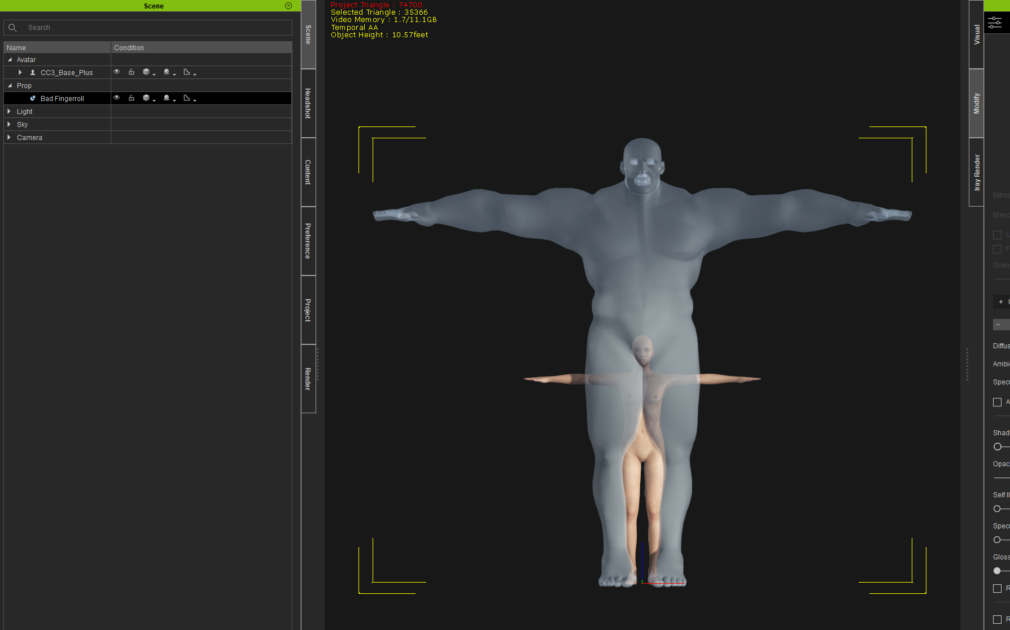Toggle the checkbox just below the Gloss slider
Viewport: 1010px width, 630px height.
(x=998, y=589)
